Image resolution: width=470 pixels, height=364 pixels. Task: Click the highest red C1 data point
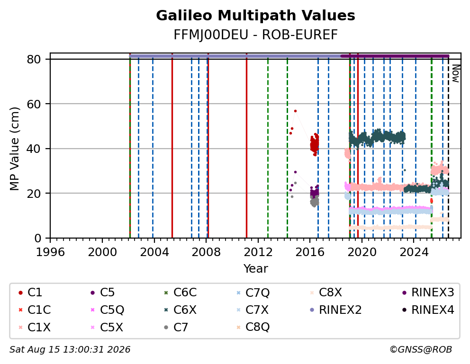point(295,111)
